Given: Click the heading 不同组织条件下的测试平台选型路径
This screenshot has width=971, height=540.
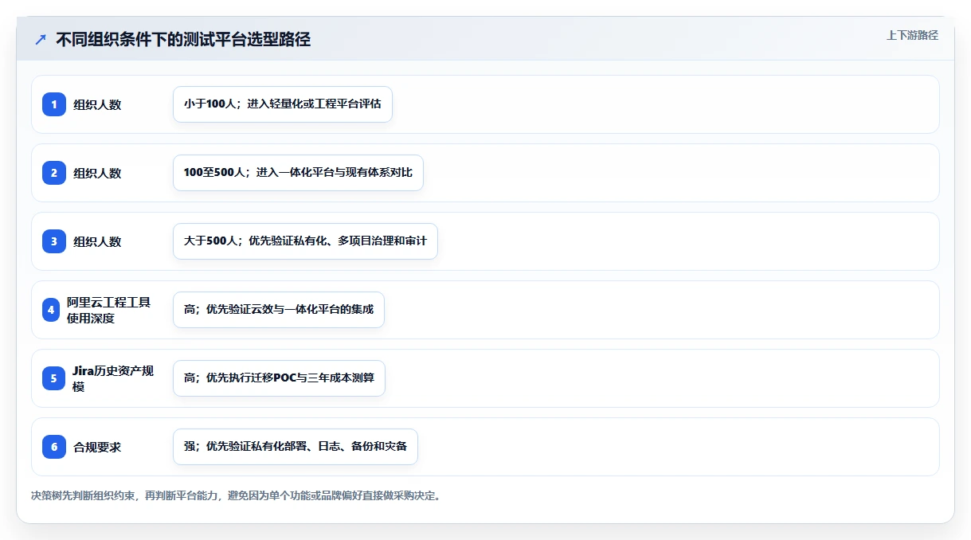Looking at the screenshot, I should (183, 40).
